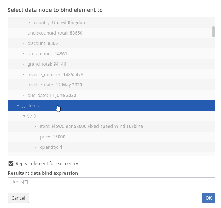Select the quantity: 4 node

click(x=51, y=147)
